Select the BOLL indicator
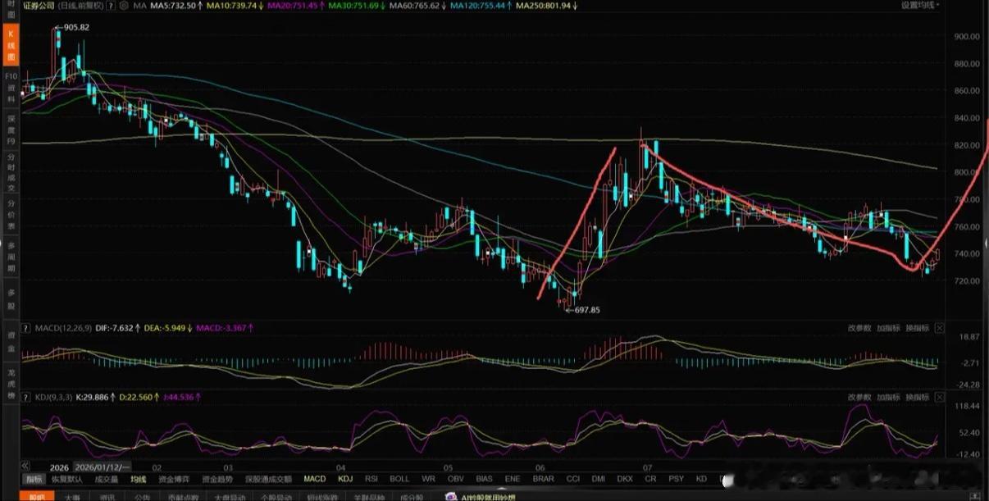Screen dimensions: 989x501 coord(399,479)
